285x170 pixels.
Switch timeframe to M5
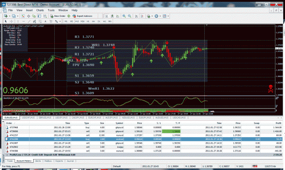tap(72, 21)
